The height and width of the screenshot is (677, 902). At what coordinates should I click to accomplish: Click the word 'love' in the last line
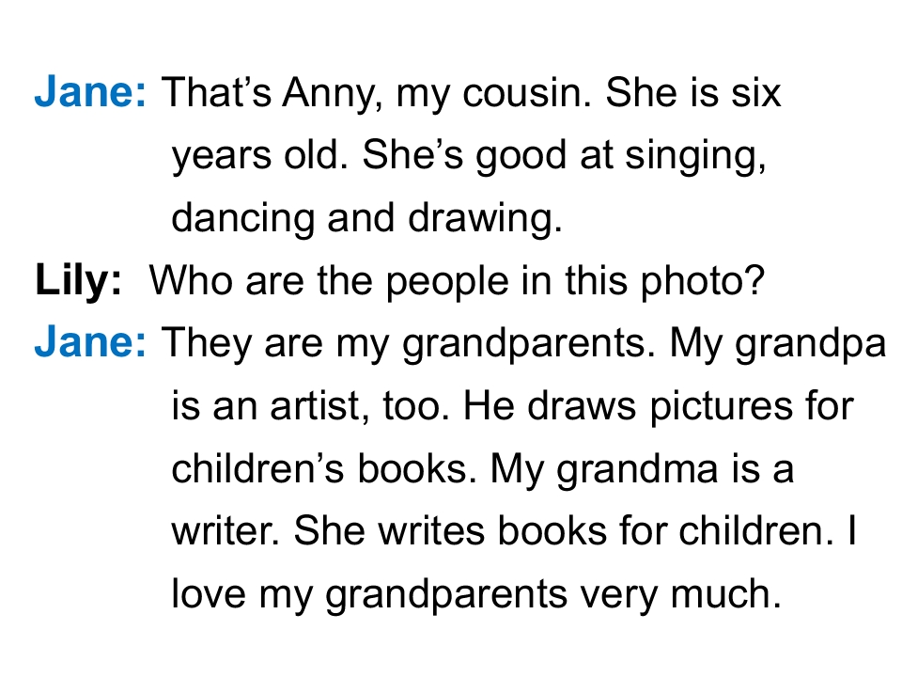click(x=209, y=593)
